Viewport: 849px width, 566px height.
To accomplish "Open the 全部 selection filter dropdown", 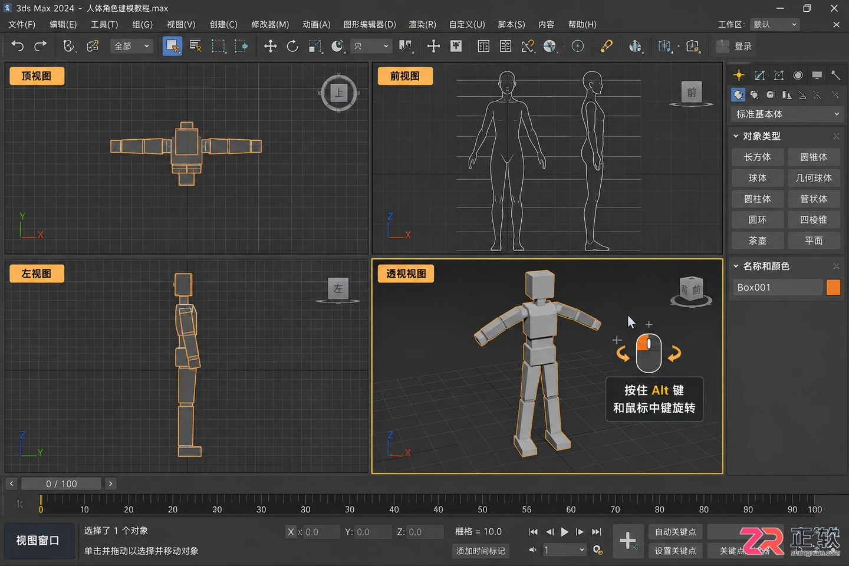I will (x=131, y=46).
